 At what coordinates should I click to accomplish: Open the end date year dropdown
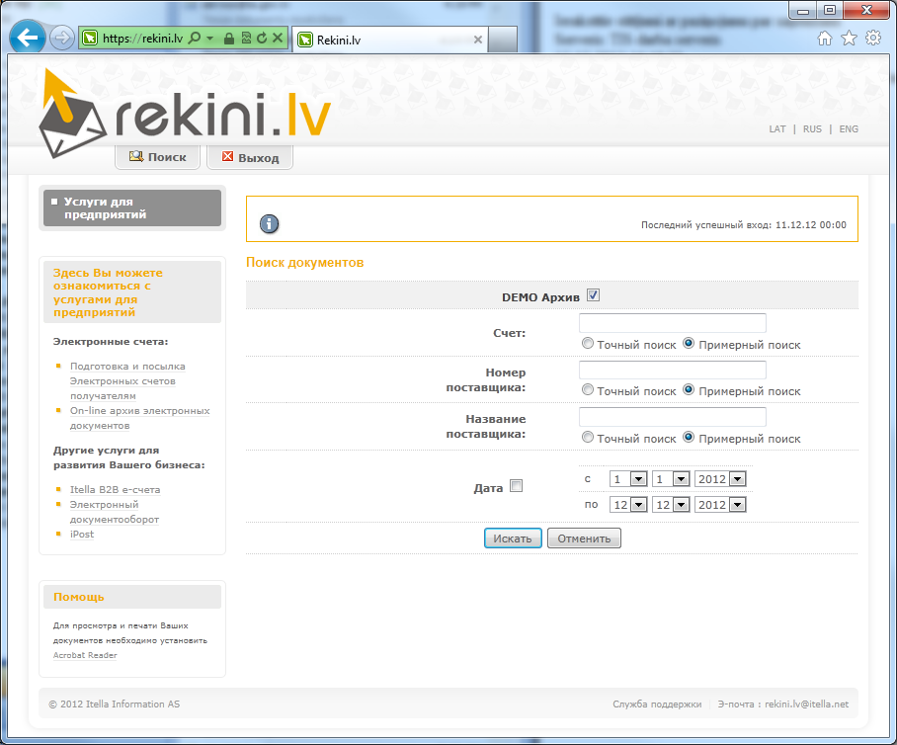tap(720, 505)
